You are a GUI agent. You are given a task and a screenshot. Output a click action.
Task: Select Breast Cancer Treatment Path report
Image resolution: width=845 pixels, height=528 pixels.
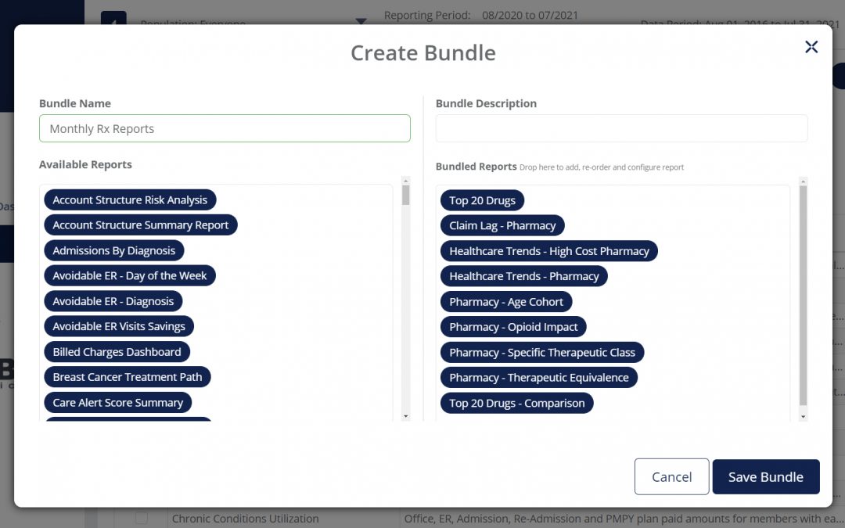[128, 377]
